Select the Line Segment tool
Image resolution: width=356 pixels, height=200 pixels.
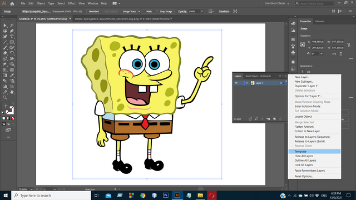(x=5, y=42)
